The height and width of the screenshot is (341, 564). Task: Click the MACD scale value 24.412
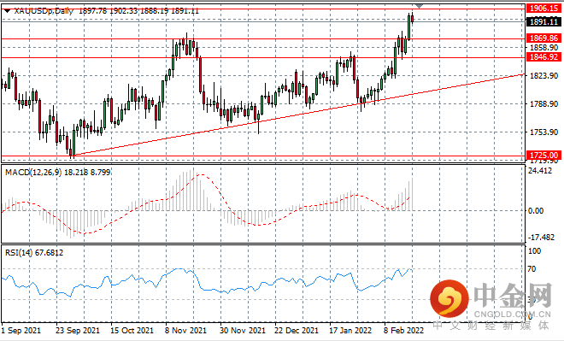pyautogui.click(x=540, y=171)
